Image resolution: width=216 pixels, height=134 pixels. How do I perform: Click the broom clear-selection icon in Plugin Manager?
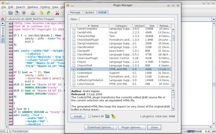pos(113,116)
